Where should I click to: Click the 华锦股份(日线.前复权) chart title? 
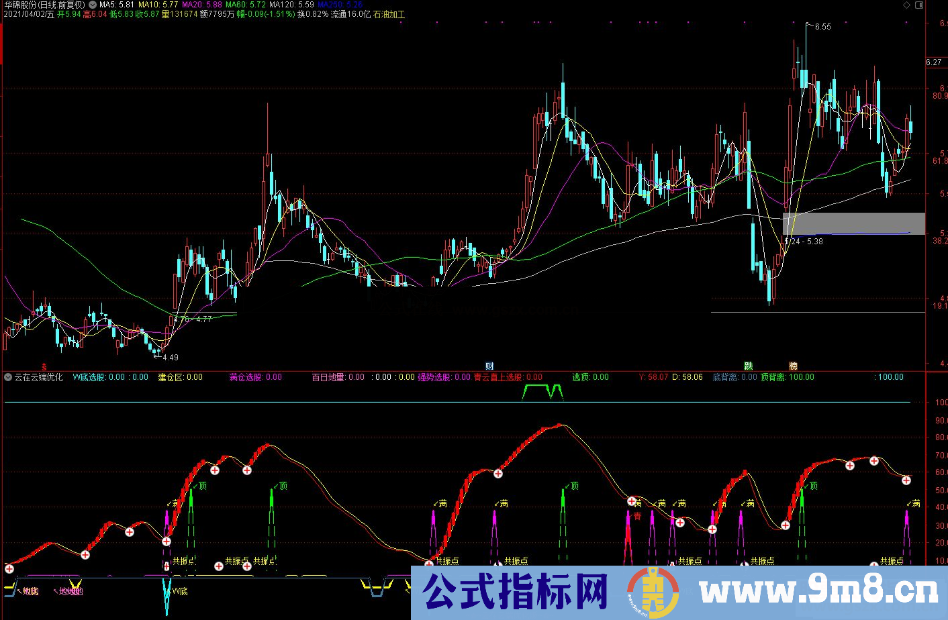click(44, 5)
